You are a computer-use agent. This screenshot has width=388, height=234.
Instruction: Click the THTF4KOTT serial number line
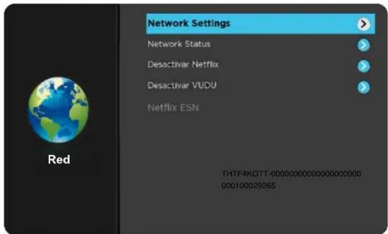(291, 173)
